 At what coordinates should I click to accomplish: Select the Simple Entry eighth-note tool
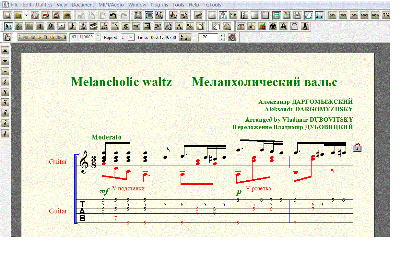coord(72,26)
